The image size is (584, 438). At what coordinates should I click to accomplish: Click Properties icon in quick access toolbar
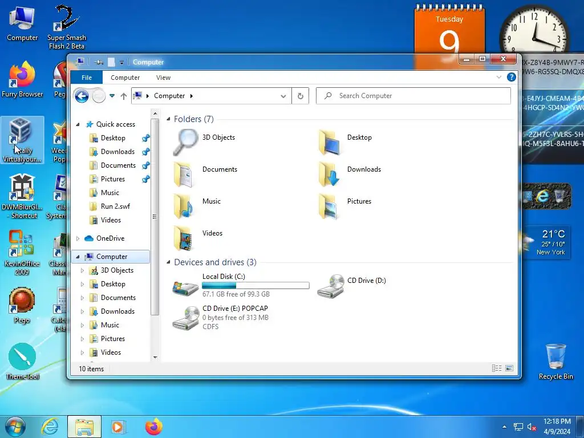tap(99, 62)
